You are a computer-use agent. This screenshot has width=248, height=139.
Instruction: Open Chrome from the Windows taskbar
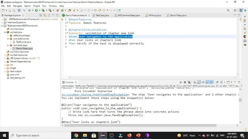(x=76, y=136)
